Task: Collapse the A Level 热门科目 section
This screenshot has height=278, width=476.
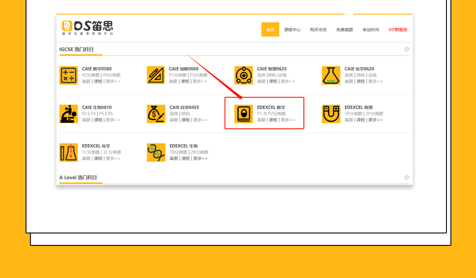Action: pyautogui.click(x=407, y=177)
